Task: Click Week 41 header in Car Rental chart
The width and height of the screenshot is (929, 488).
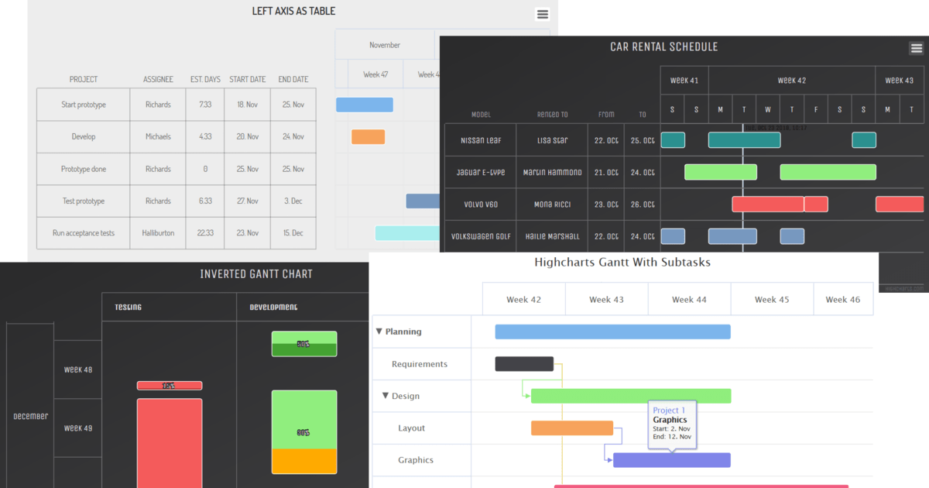Action: 684,81
